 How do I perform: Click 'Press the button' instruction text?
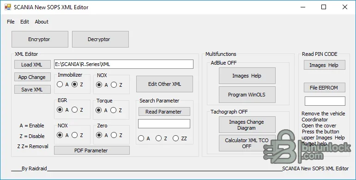(x=320, y=132)
